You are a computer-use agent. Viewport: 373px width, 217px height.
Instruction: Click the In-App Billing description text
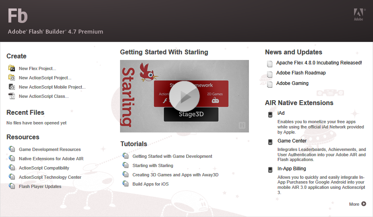(x=321, y=185)
